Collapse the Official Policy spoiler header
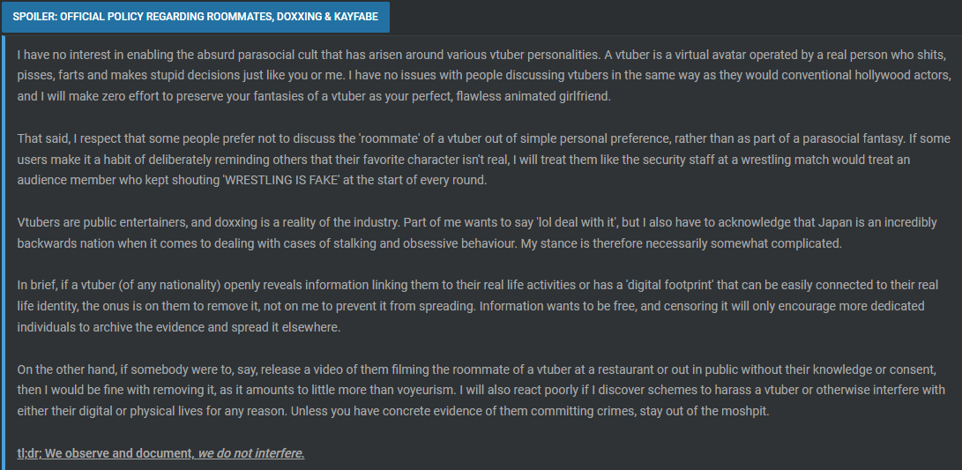The width and height of the screenshot is (962, 470). click(195, 17)
